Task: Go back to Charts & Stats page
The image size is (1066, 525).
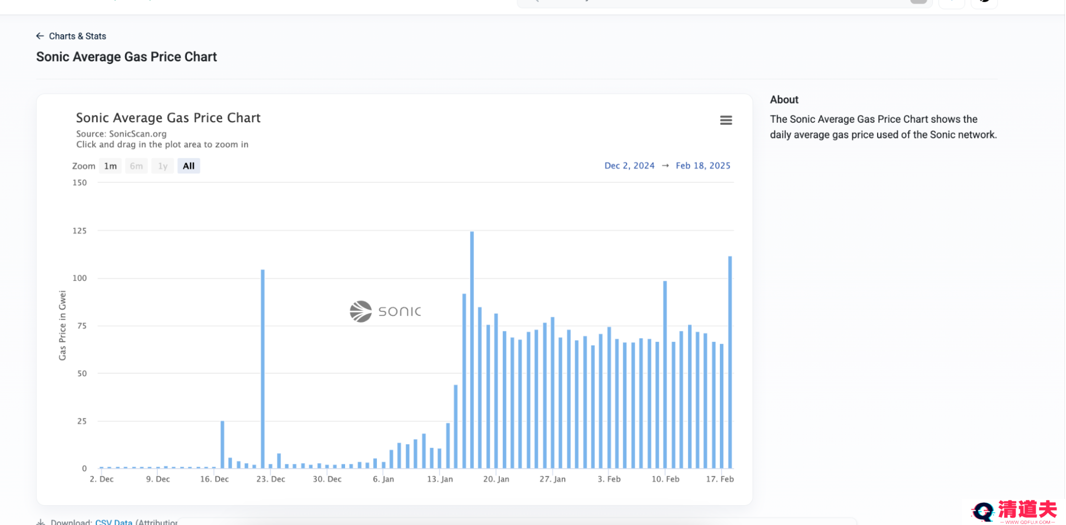Action: [78, 36]
